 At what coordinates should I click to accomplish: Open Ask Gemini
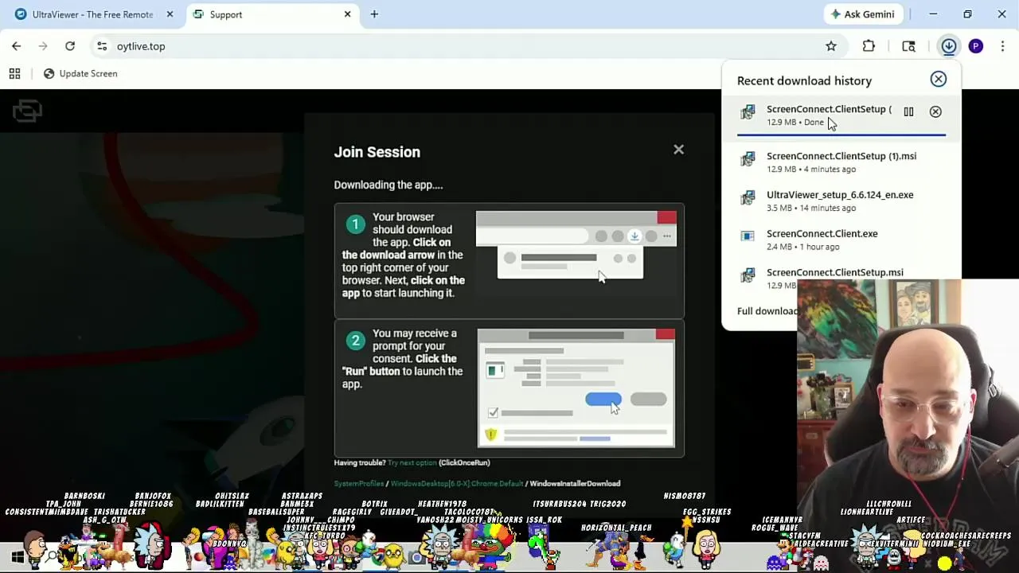pyautogui.click(x=863, y=14)
